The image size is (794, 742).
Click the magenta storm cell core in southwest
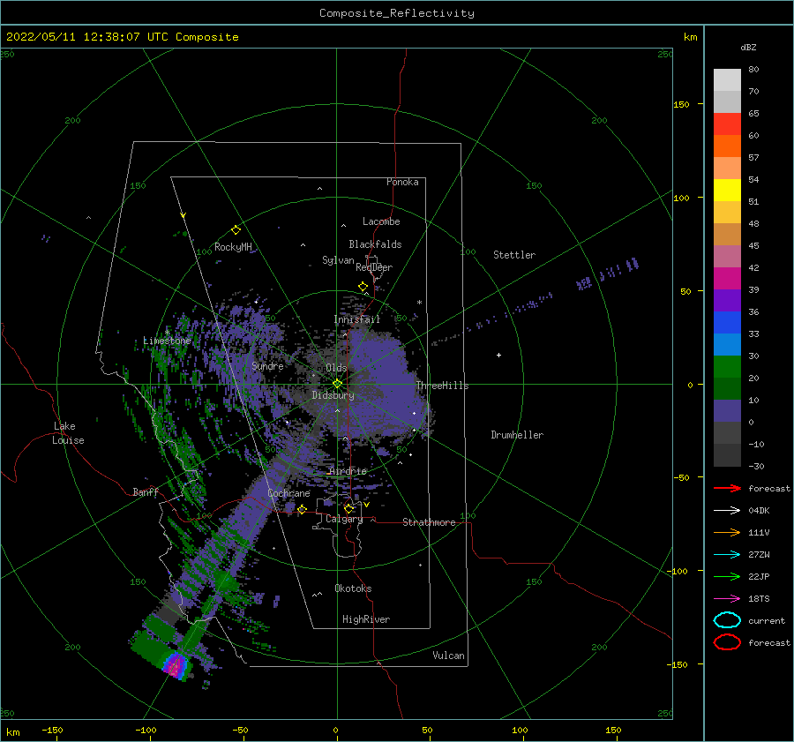(176, 664)
